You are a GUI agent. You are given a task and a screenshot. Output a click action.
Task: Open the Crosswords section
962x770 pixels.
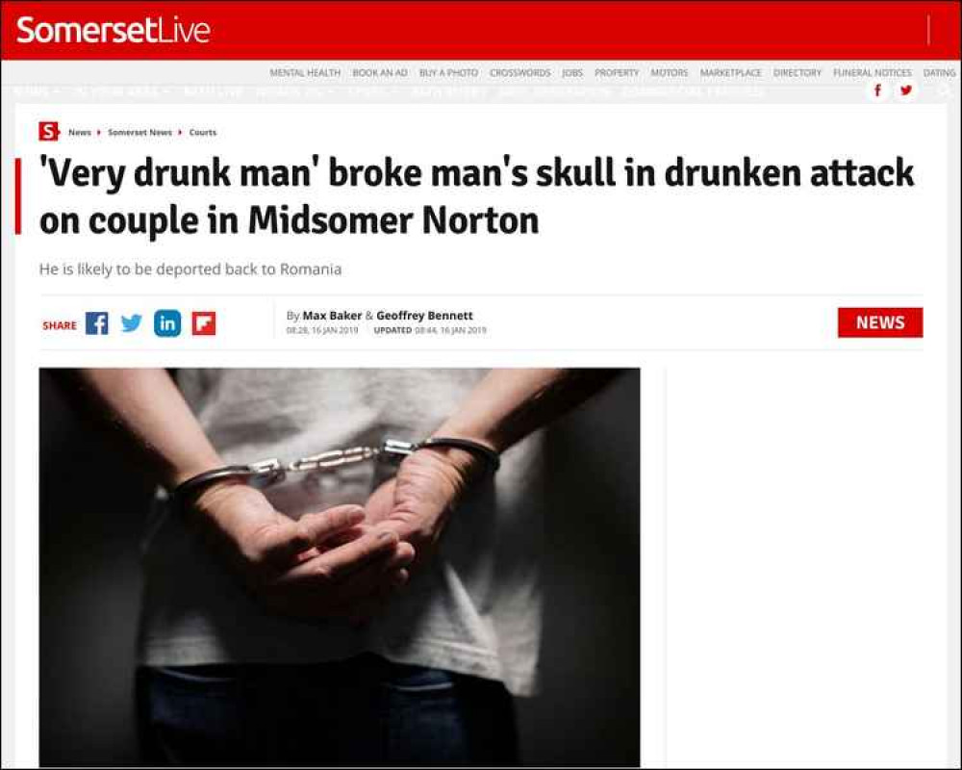pyautogui.click(x=520, y=72)
